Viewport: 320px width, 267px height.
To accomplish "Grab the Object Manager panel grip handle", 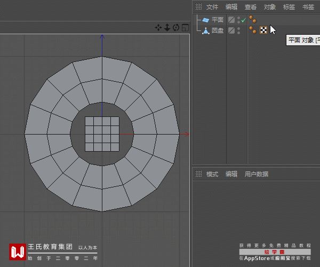I will 198,7.
